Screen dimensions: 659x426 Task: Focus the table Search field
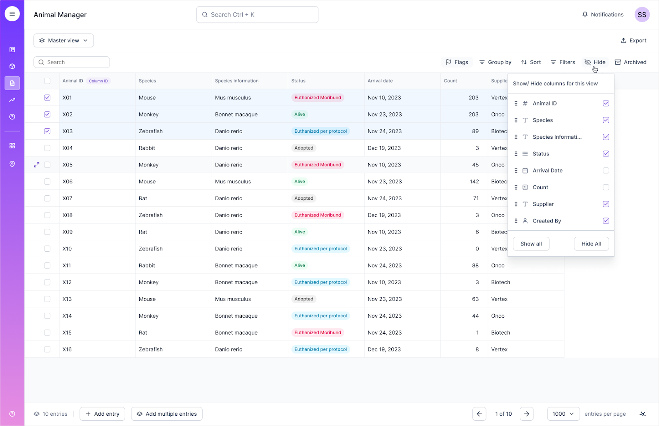coord(72,62)
